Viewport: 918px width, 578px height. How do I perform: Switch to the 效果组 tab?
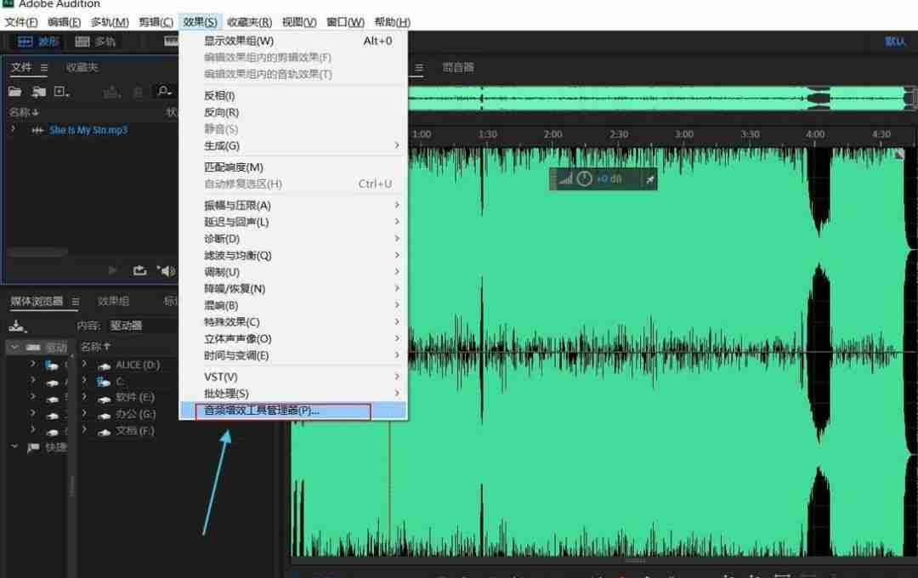[x=114, y=301]
